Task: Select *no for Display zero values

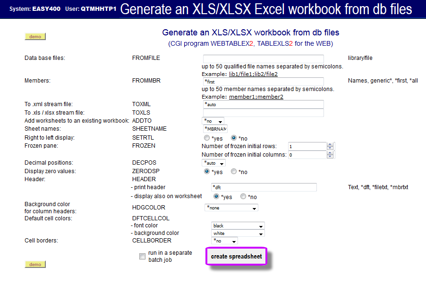Action: [x=234, y=172]
